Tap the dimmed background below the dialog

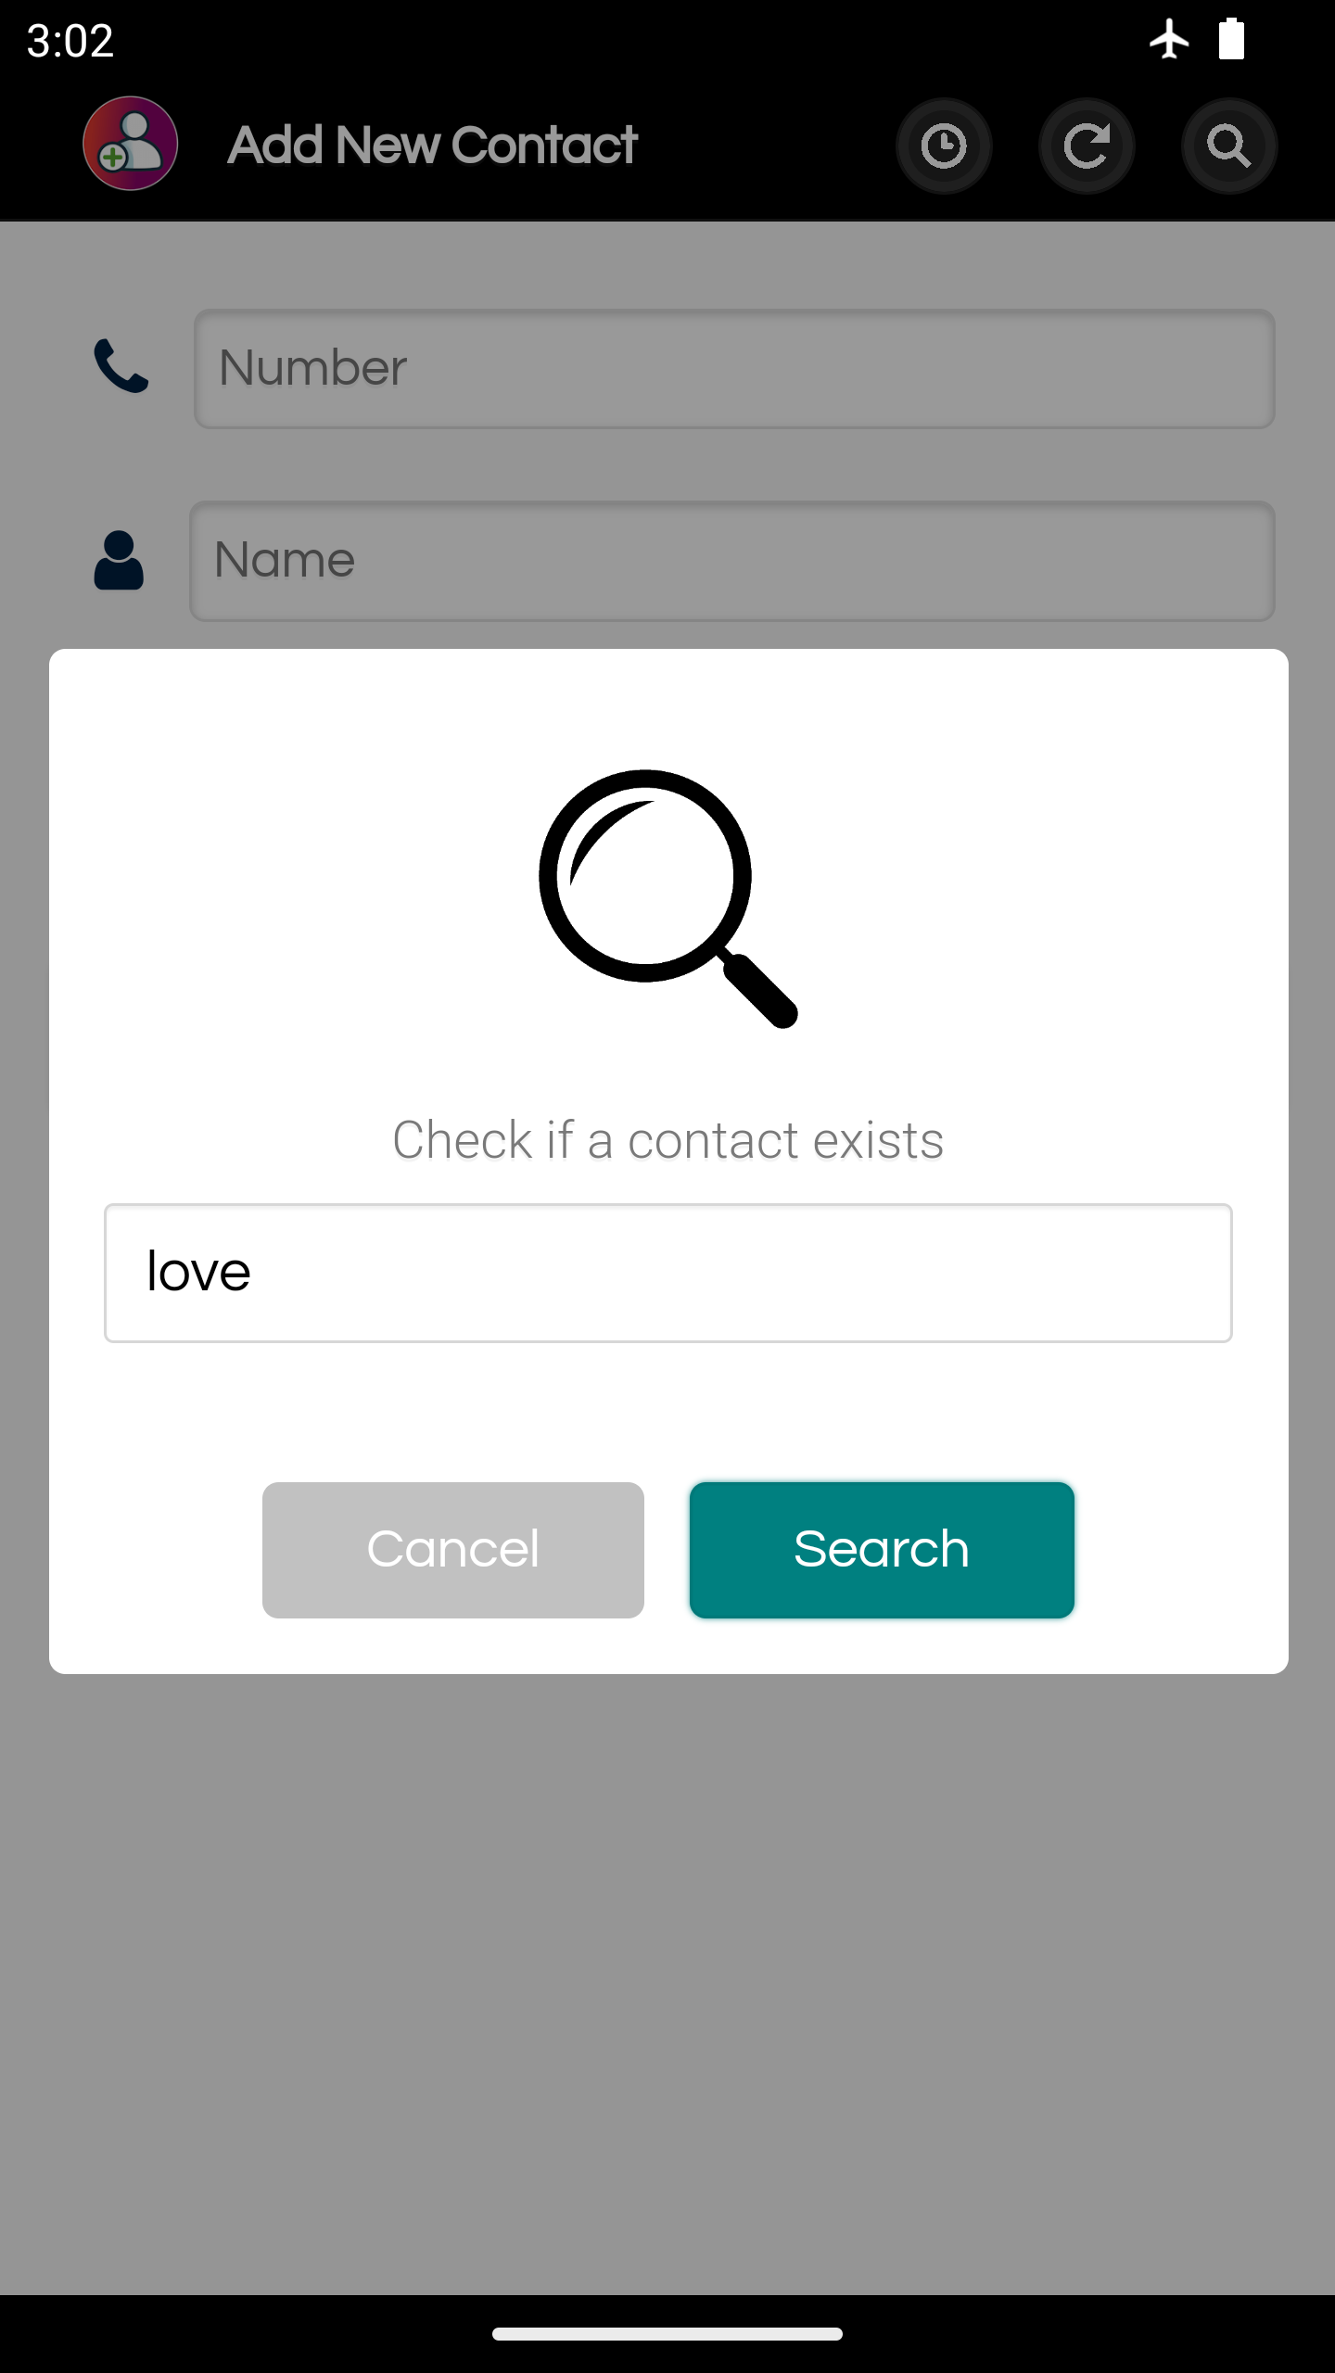pos(667,1984)
